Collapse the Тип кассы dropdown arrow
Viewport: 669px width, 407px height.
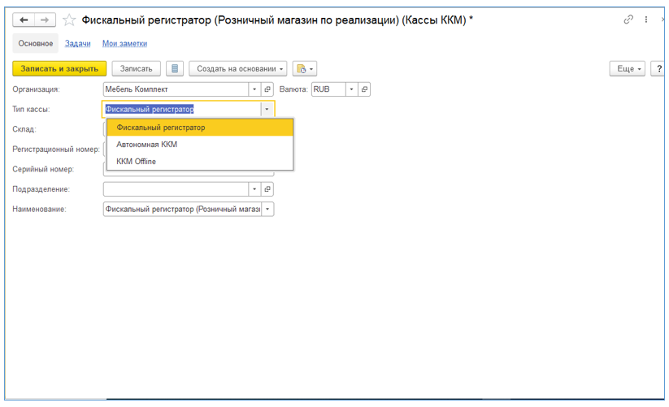pos(267,109)
